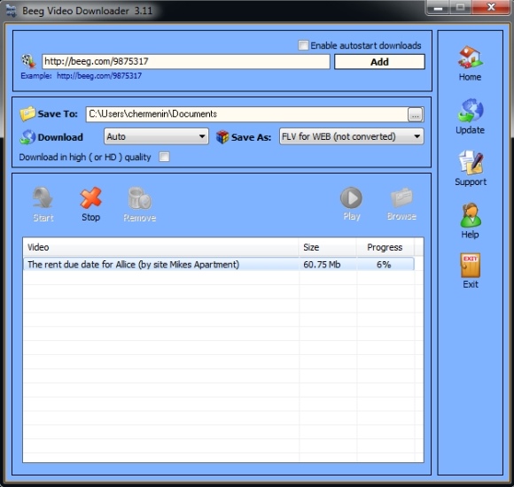Click the Save To path field
Screen dimensions: 514x487
pyautogui.click(x=247, y=114)
